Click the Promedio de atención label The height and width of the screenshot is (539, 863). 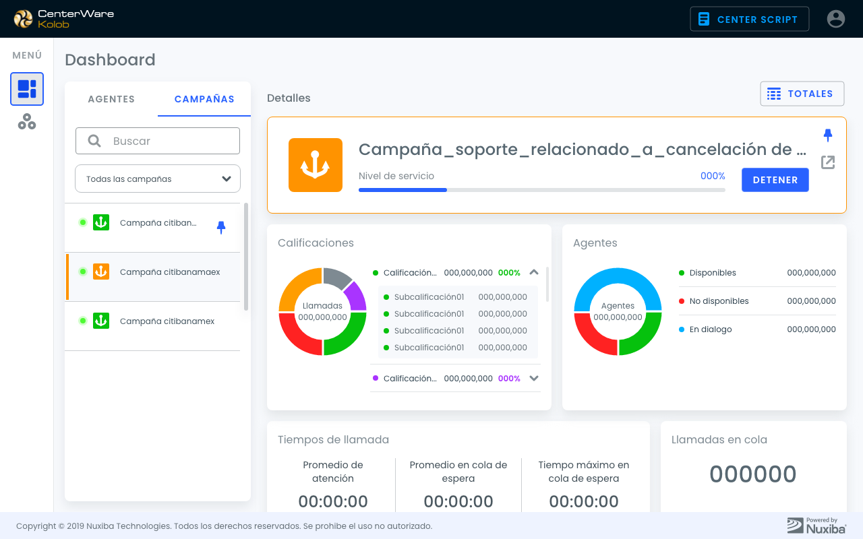pyautogui.click(x=333, y=472)
